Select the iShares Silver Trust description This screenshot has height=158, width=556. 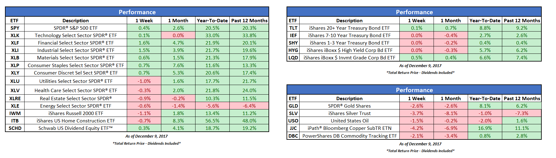pos(349,113)
